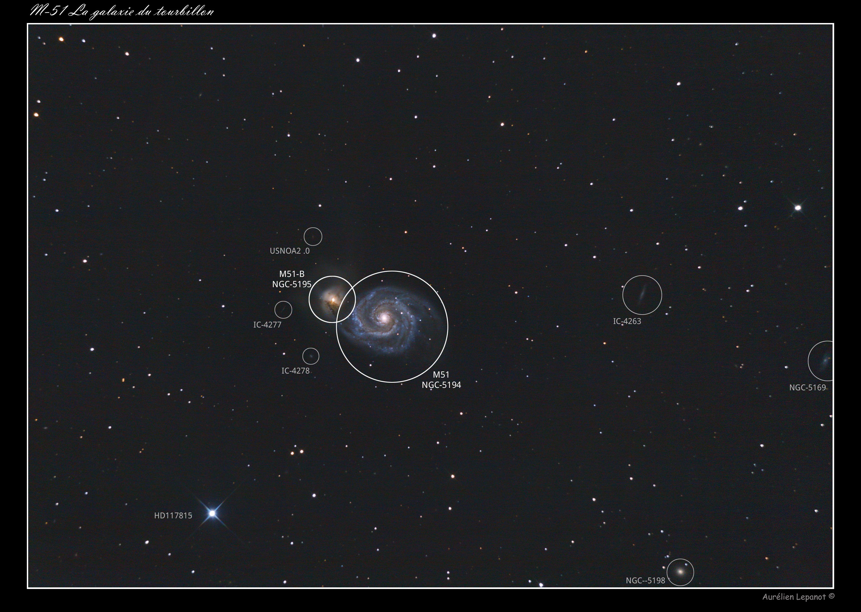Select the NGC-5169 text label
The width and height of the screenshot is (861, 612).
807,388
